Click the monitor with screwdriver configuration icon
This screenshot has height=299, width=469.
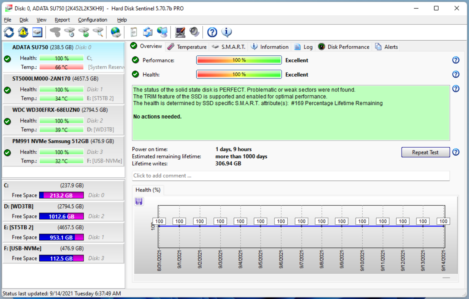(180, 32)
